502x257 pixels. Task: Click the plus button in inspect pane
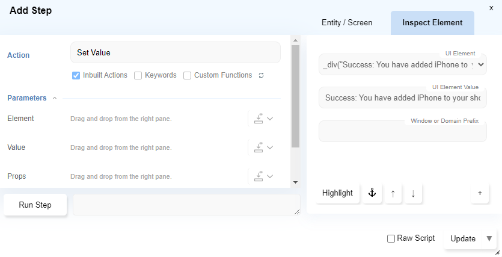point(480,193)
